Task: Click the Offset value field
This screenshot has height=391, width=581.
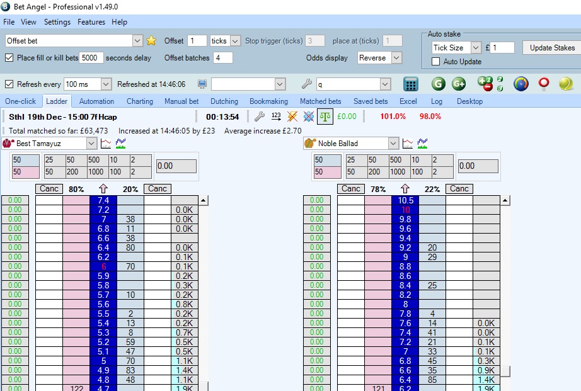Action: [197, 41]
